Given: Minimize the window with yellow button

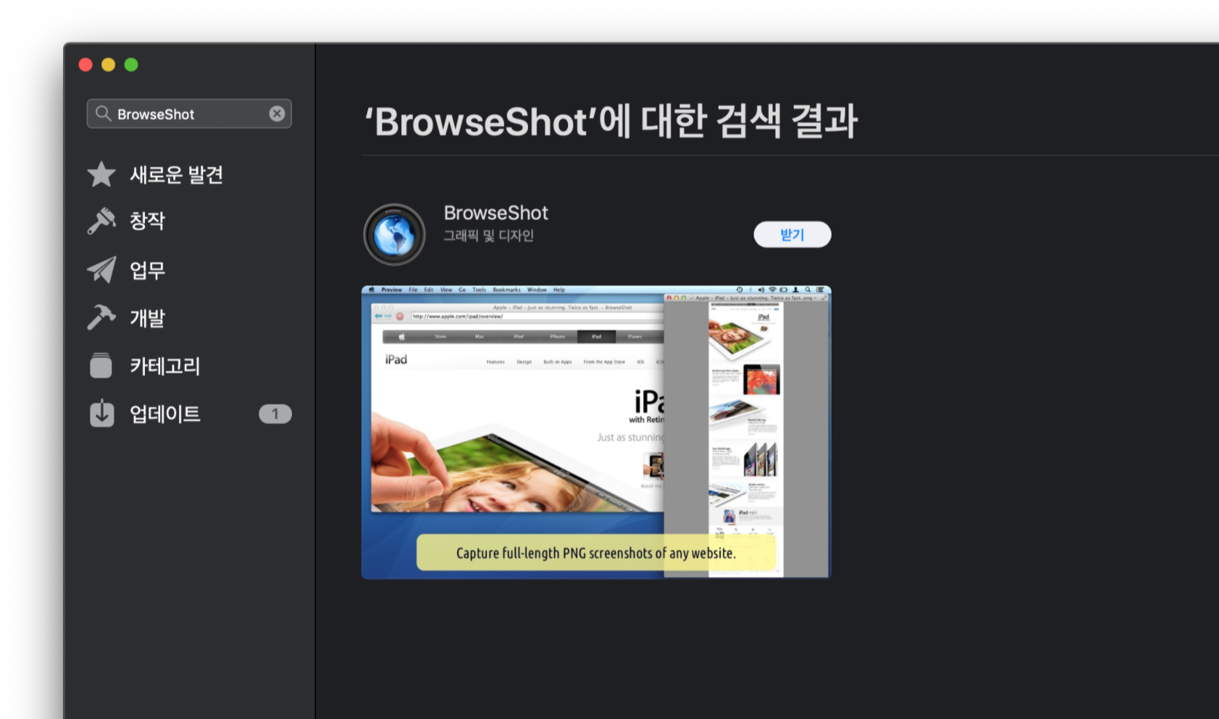Looking at the screenshot, I should 109,65.
